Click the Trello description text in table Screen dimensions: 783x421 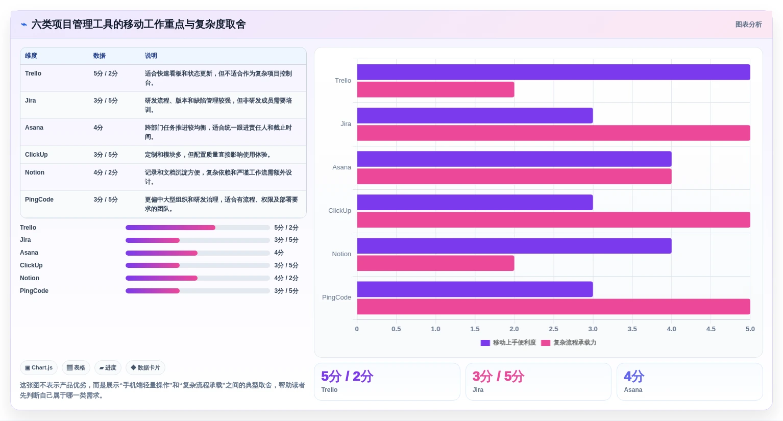tap(218, 78)
